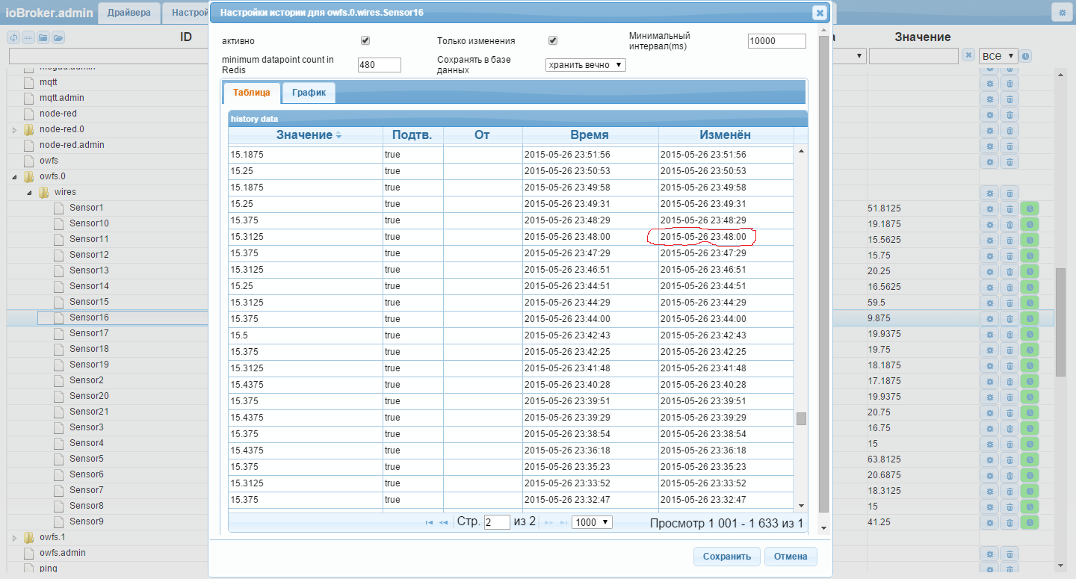Delete Sensor1 row using trash icon
Image resolution: width=1076 pixels, height=579 pixels.
tap(1009, 208)
